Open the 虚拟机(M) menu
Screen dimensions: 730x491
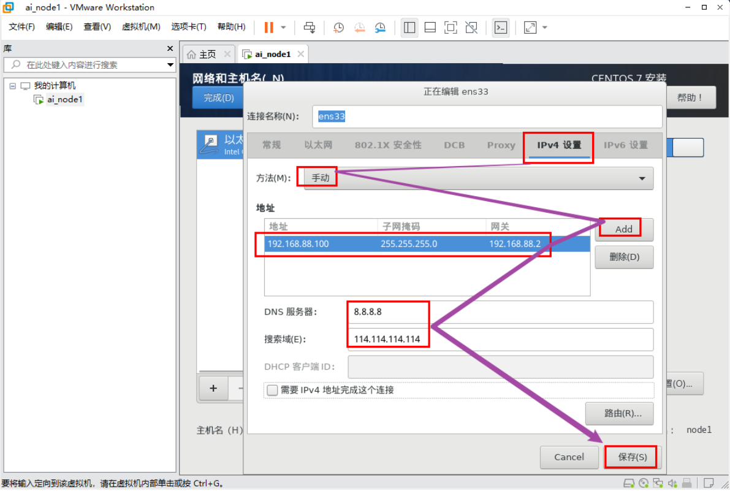(141, 27)
